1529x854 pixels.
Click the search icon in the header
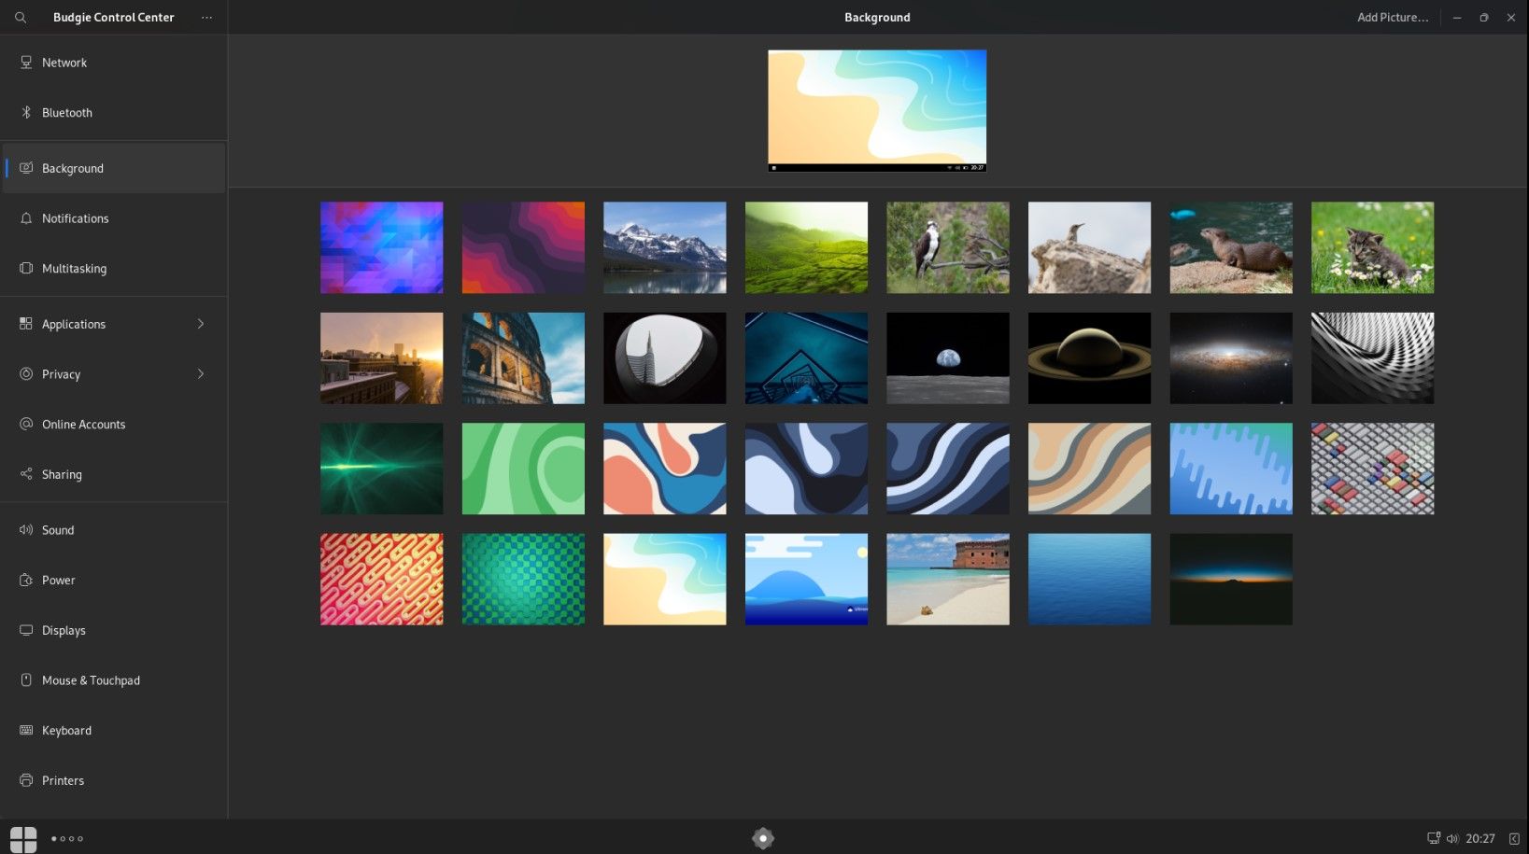[x=21, y=18]
